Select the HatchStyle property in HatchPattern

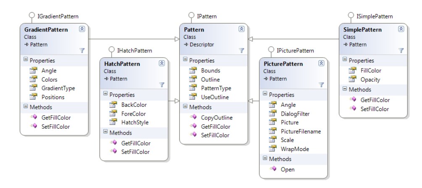[x=135, y=122]
